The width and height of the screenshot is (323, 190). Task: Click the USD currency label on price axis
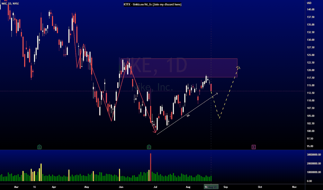(x=309, y=3)
